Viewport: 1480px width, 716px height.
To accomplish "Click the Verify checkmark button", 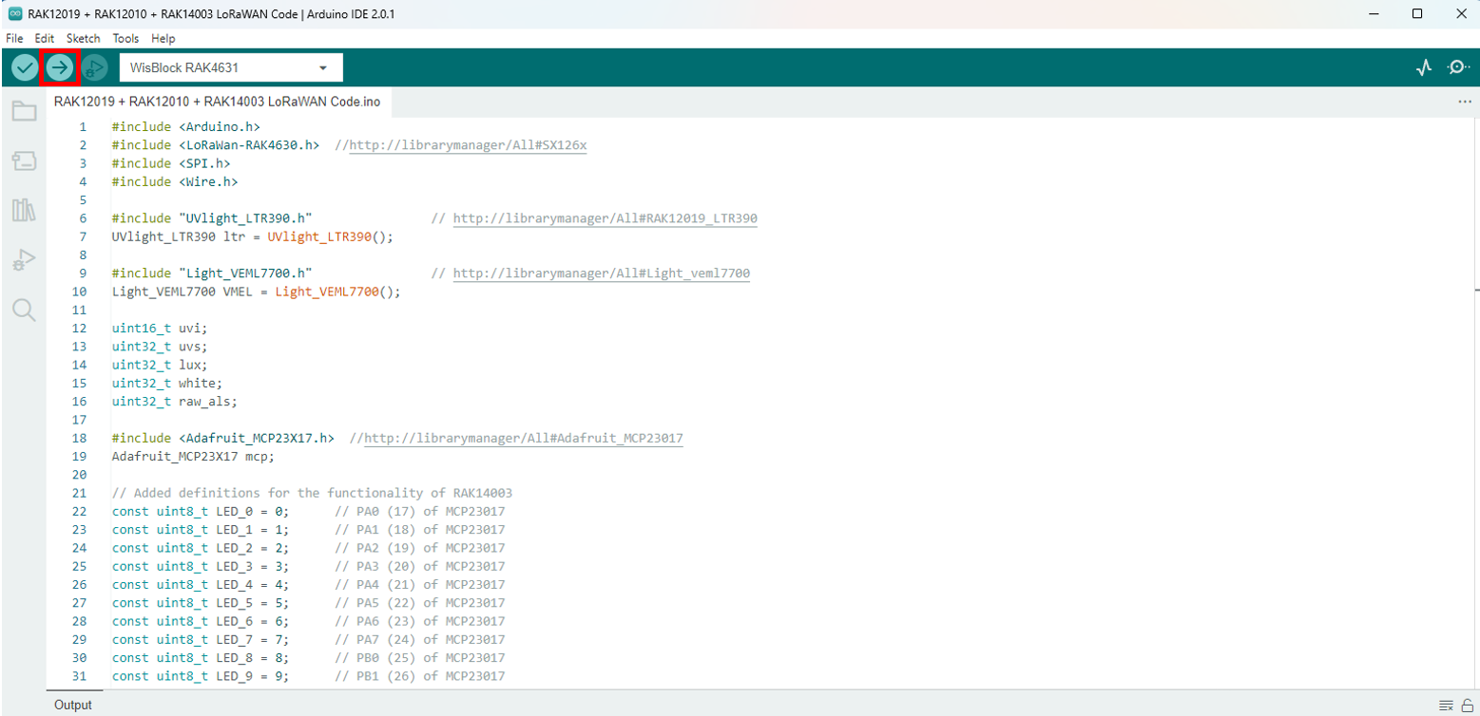I will click(x=25, y=67).
